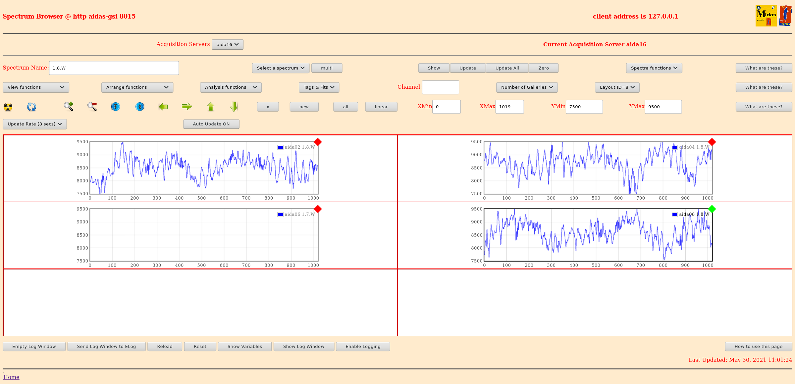This screenshot has width=795, height=384.
Task: Click Send Log Window to ELog
Action: tap(106, 347)
